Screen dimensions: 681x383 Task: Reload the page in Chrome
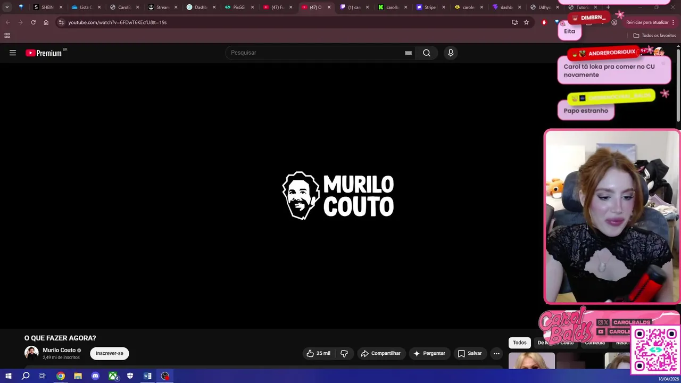click(33, 22)
